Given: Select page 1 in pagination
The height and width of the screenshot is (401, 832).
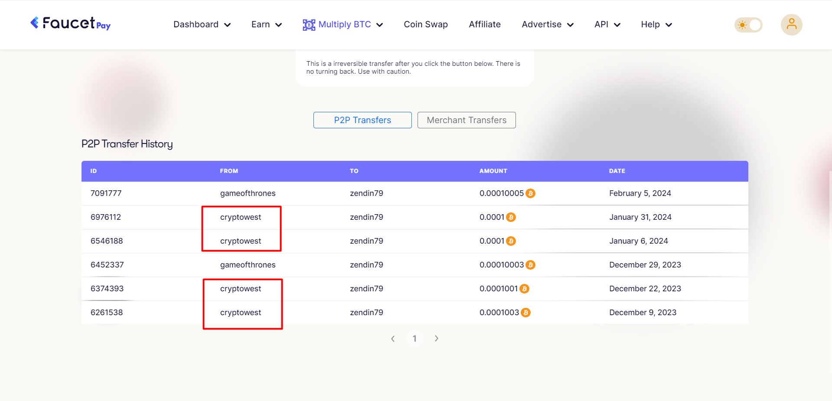Looking at the screenshot, I should (414, 339).
